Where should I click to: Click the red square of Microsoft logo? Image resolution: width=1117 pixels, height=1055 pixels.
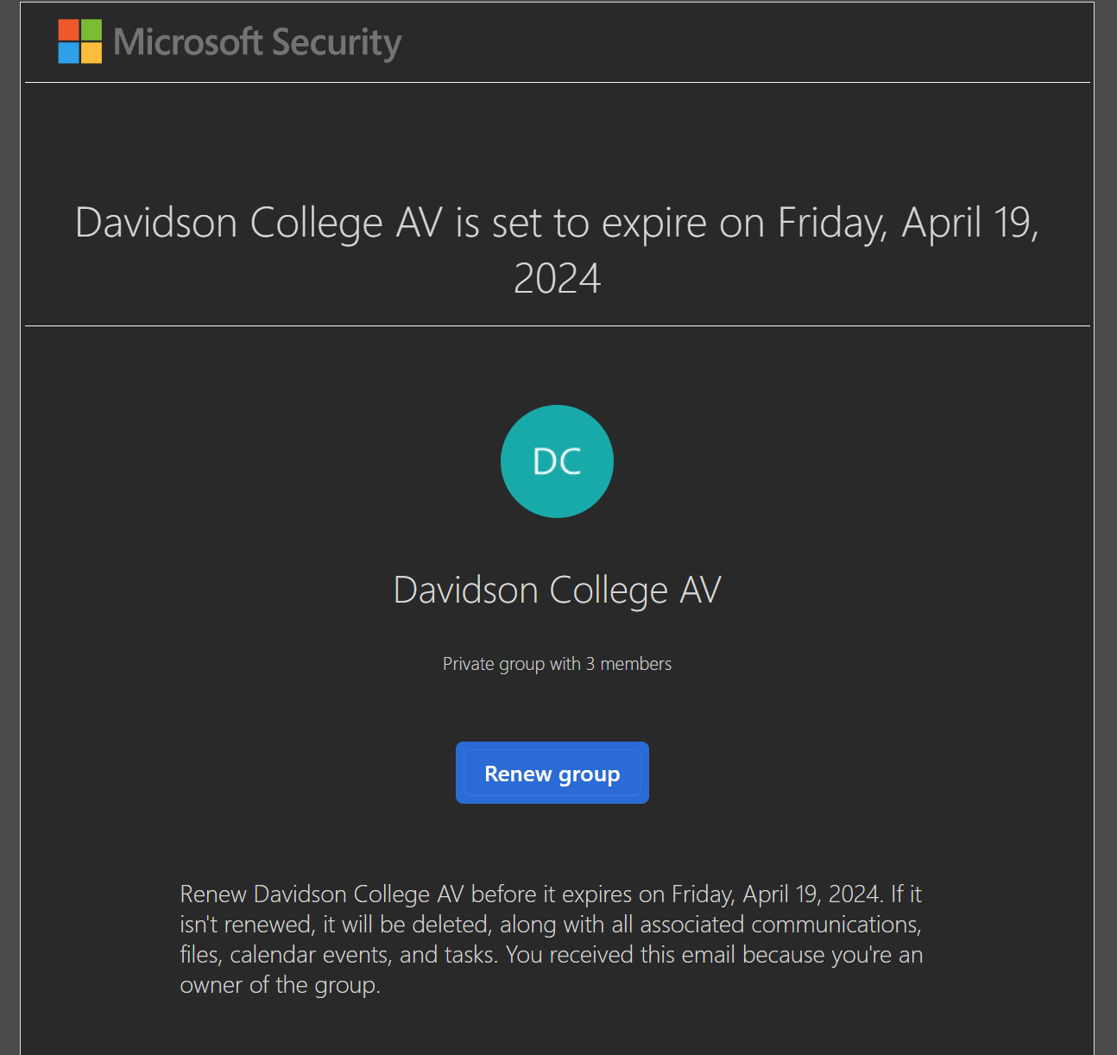pyautogui.click(x=68, y=30)
